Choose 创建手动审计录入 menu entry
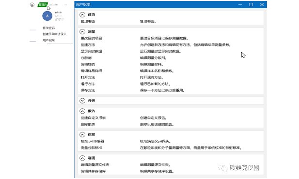Image resolution: width=299 pixels, height=179 pixels. 54,34
